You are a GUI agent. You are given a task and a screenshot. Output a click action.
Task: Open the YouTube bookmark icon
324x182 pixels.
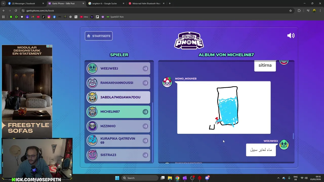[x=38, y=17]
